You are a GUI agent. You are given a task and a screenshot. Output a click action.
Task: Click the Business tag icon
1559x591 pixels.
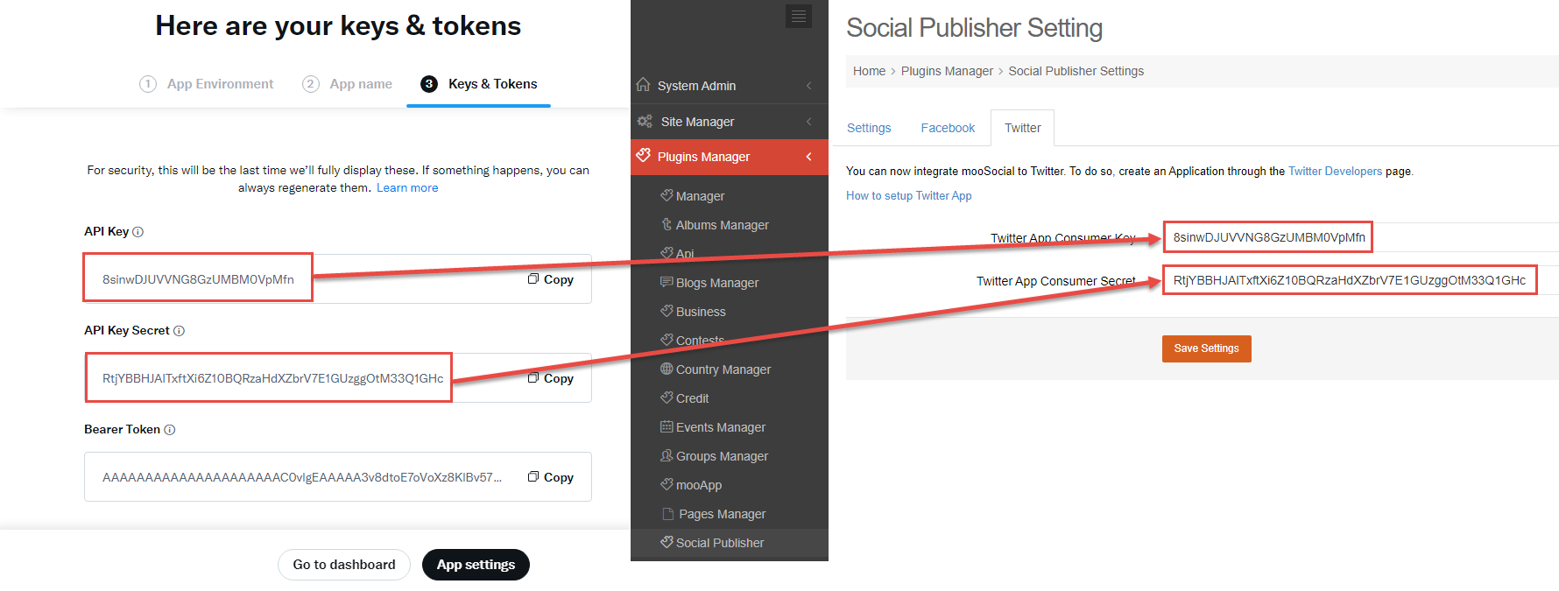pyautogui.click(x=667, y=312)
